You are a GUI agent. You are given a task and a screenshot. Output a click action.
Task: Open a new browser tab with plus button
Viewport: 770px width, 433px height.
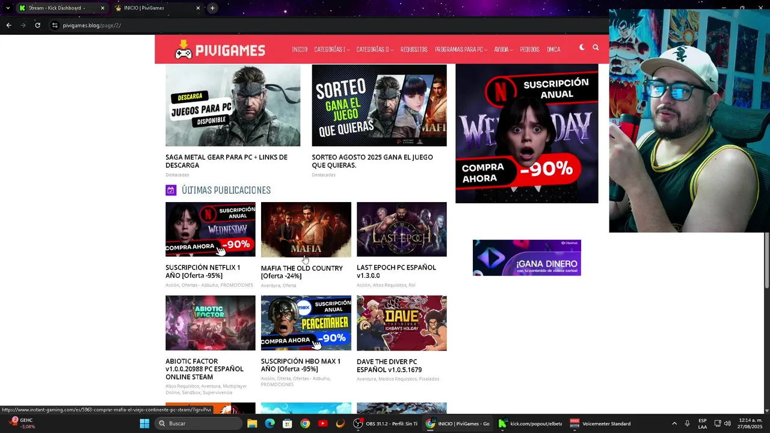tap(212, 8)
